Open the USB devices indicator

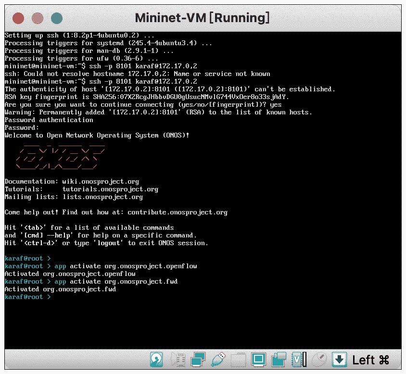(x=218, y=359)
